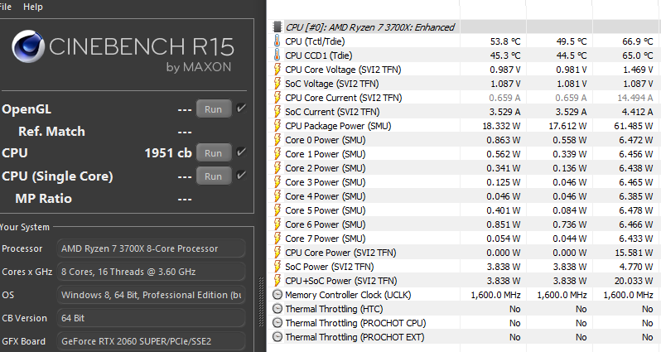Click the lightning icon for CPU Core Power
Image resolution: width=661 pixels, height=352 pixels.
(x=277, y=253)
